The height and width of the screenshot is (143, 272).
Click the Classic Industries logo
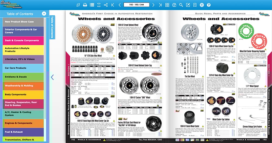click(11, 5)
